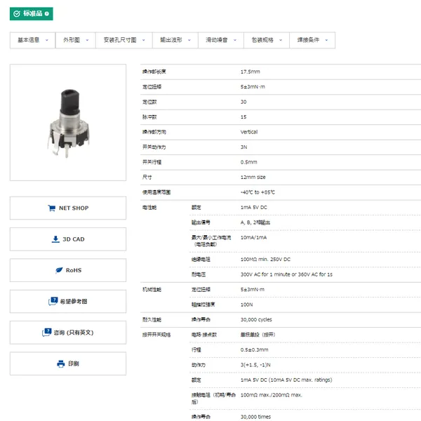
Task: Select the 定位数 value 30
Action: pyautogui.click(x=243, y=102)
